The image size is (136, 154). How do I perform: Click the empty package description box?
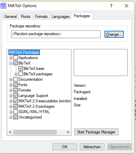click(100, 62)
